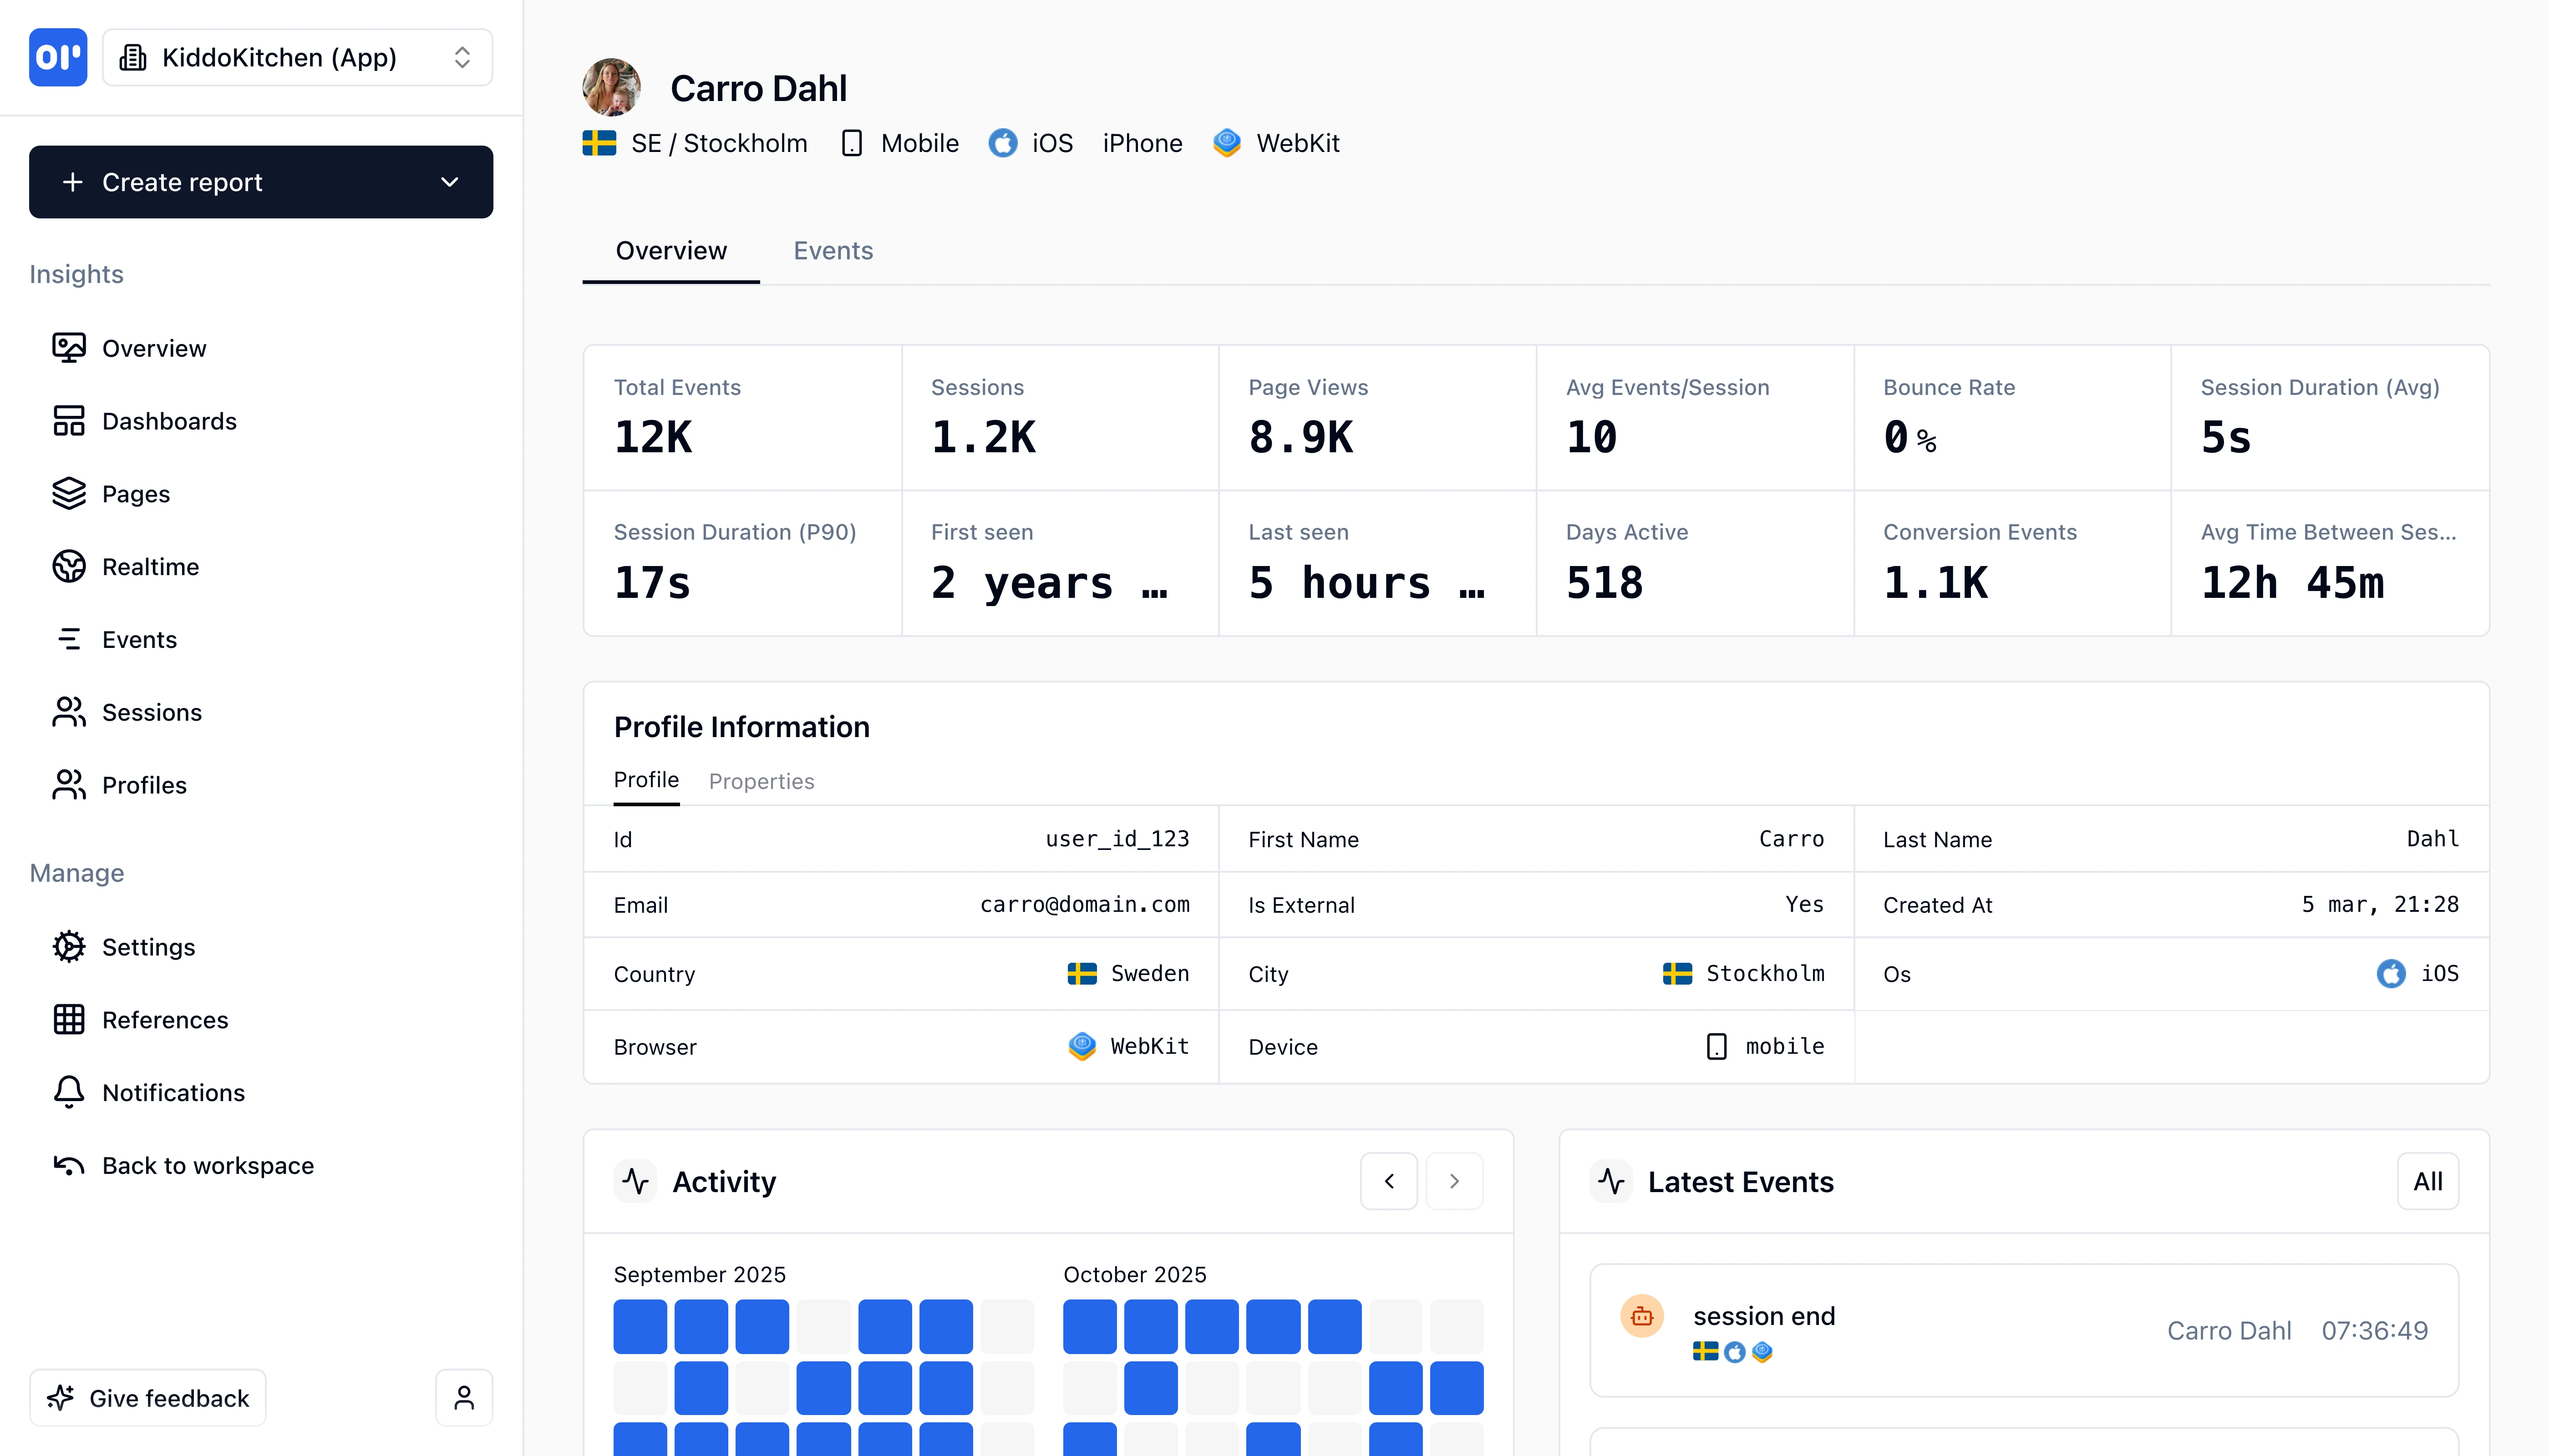Select the Realtime insights icon
Image resolution: width=2549 pixels, height=1456 pixels.
(68, 566)
